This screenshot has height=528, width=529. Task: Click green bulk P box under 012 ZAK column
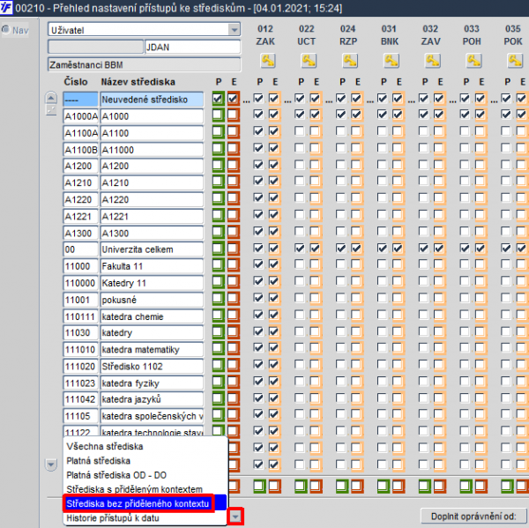click(x=259, y=487)
